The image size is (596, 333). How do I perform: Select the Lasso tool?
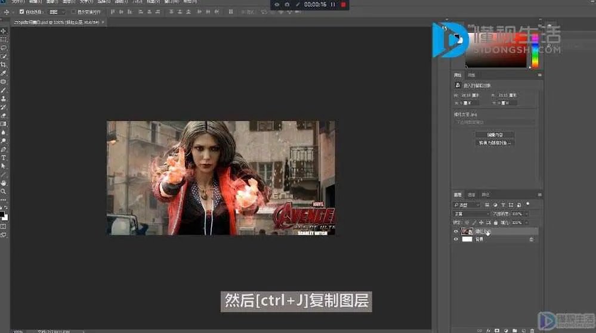4,48
